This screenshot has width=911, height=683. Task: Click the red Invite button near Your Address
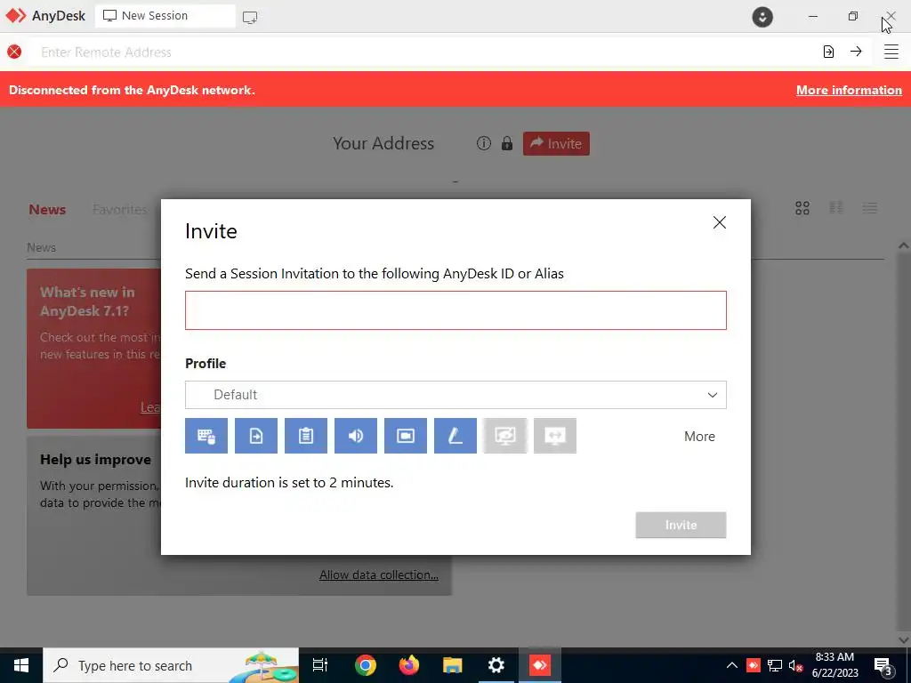pos(556,143)
